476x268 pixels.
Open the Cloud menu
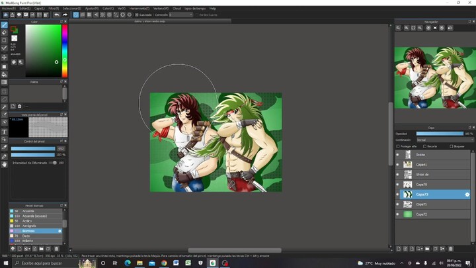[x=177, y=9]
